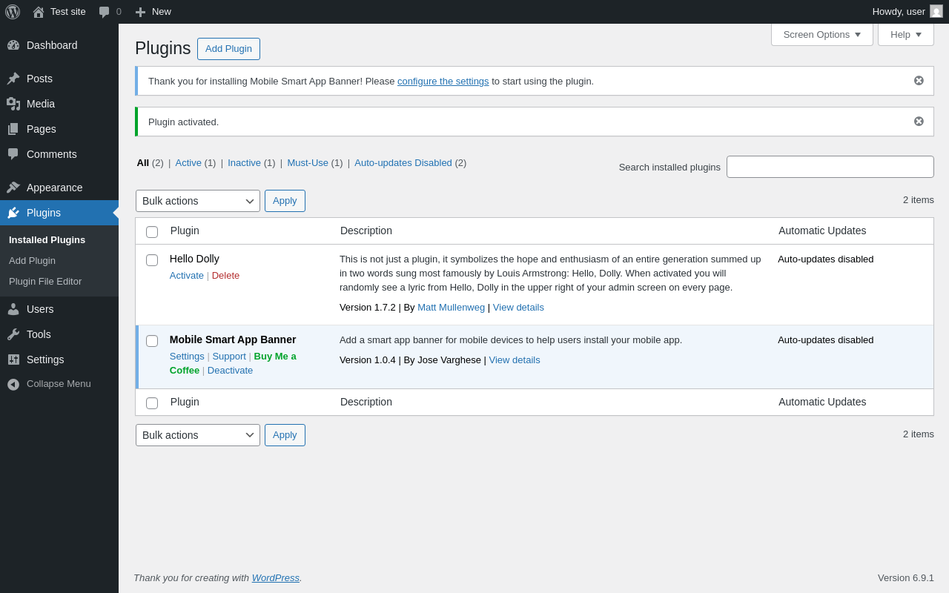Click the plus New icon in admin bar
The width and height of the screenshot is (949, 593).
pos(140,12)
